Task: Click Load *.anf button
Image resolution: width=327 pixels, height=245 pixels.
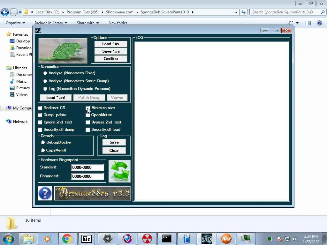Action: tap(56, 98)
